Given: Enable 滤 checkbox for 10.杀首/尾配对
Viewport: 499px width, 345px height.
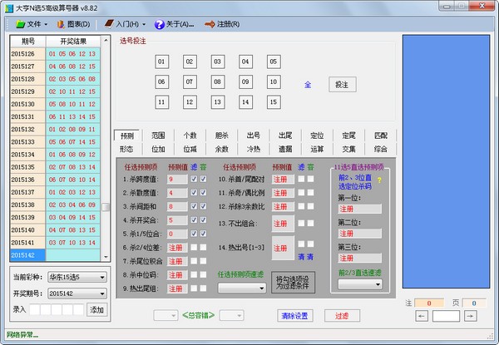Looking at the screenshot, I should coord(301,179).
